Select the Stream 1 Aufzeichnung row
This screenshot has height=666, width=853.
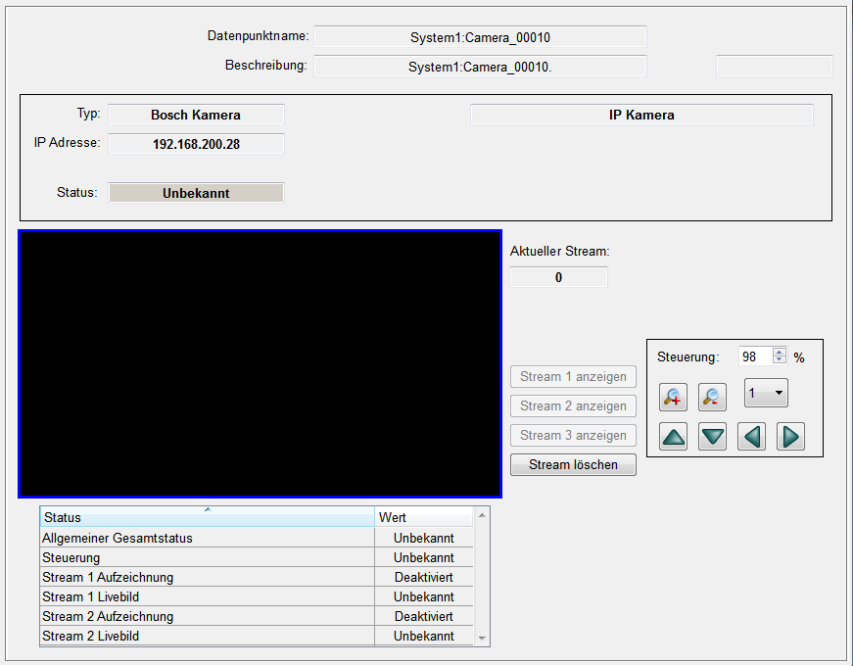point(207,577)
